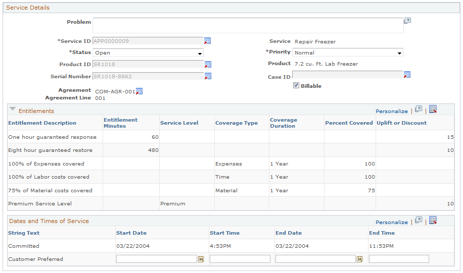Click Customer Preferred Start Time field

240,259
